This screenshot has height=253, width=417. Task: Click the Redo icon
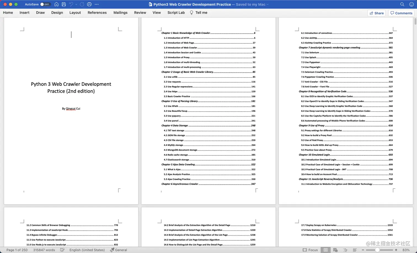[82, 4]
